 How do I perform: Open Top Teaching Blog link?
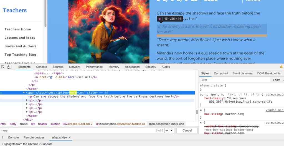(x=21, y=55)
